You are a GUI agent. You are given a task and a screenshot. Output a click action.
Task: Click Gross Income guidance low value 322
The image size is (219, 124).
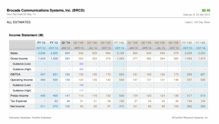tap(81, 64)
